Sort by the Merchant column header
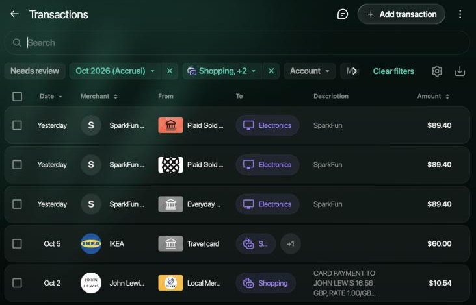 pos(99,96)
